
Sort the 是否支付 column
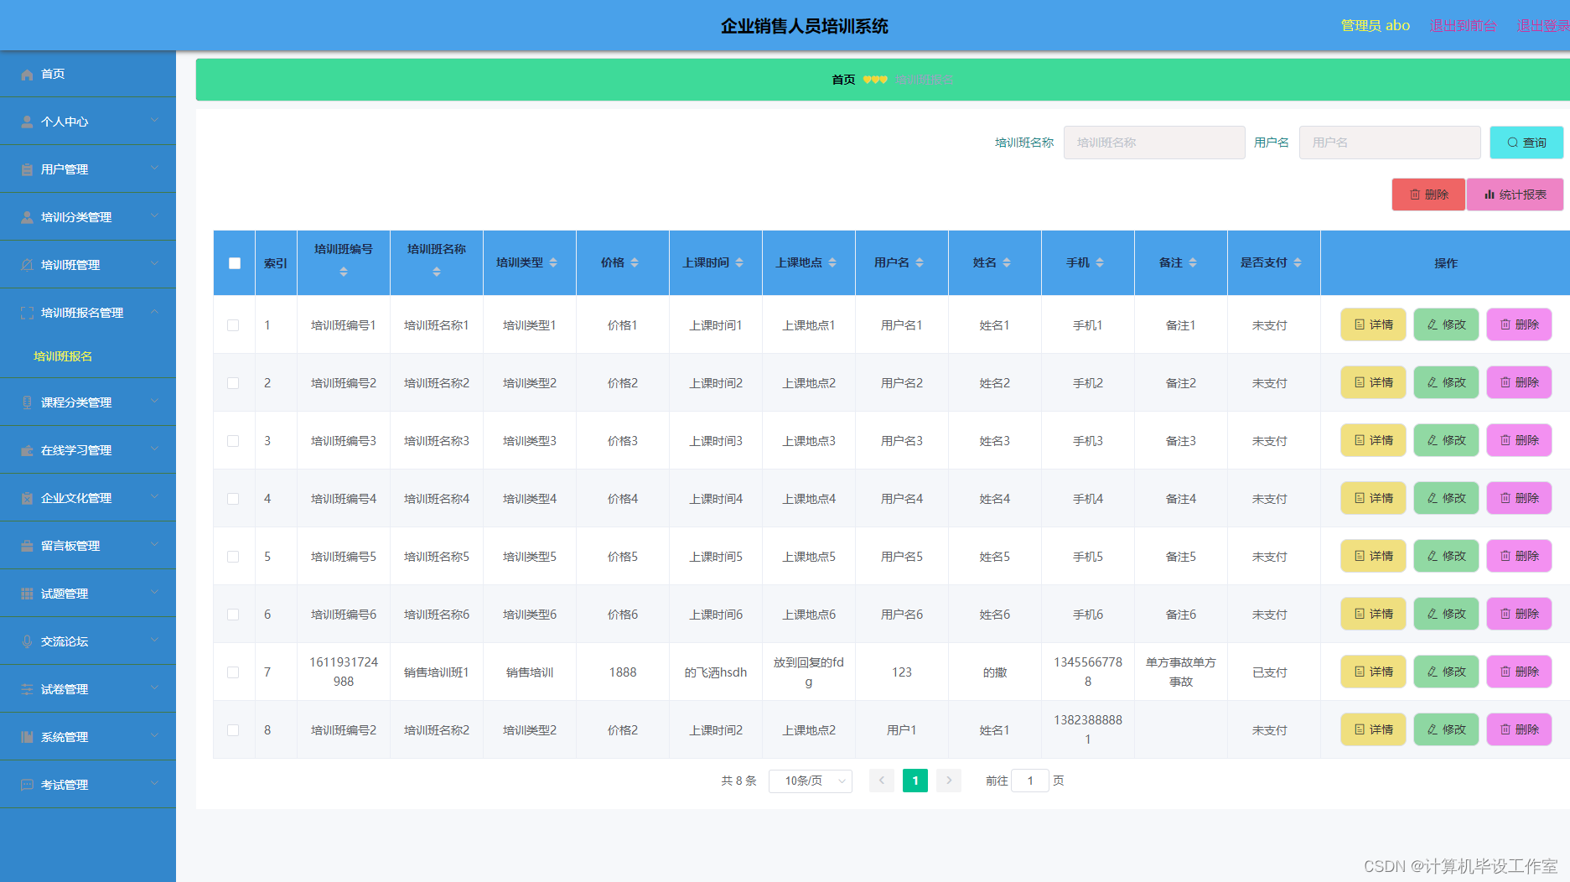coord(1298,262)
